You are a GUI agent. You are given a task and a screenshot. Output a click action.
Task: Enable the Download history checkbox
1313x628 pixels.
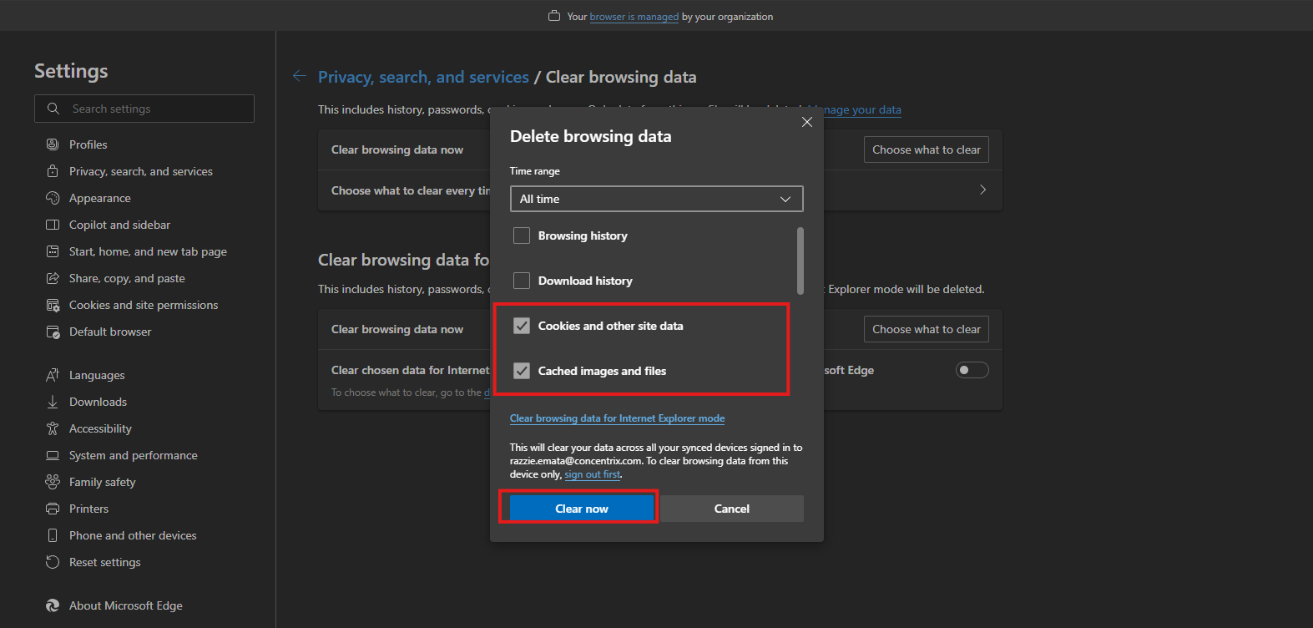pos(522,281)
